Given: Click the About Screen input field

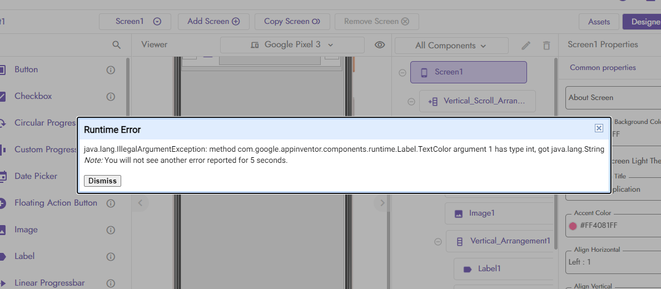Looking at the screenshot, I should point(613,98).
